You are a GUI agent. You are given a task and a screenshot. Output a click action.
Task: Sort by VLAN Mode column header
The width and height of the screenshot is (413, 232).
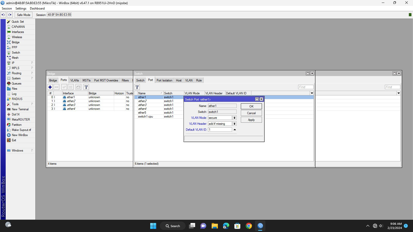pyautogui.click(x=194, y=93)
